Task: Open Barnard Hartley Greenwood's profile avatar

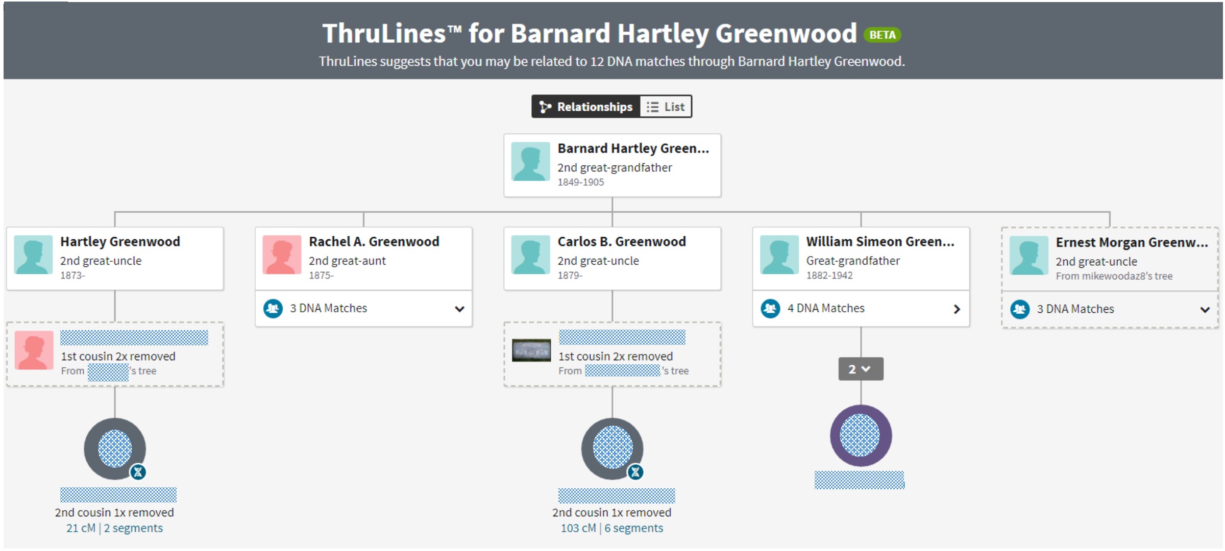Action: click(531, 162)
